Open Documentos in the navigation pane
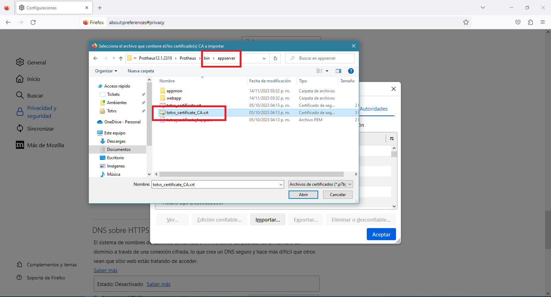Image resolution: width=551 pixels, height=297 pixels. coord(118,150)
